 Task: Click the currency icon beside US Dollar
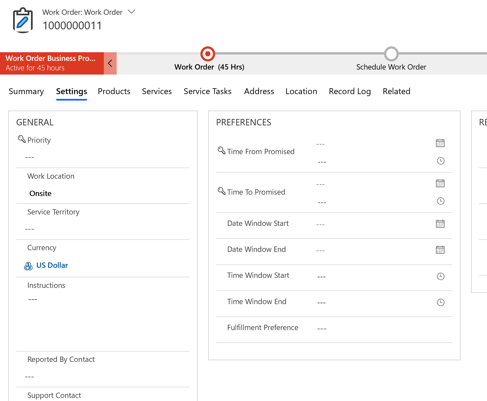point(28,266)
